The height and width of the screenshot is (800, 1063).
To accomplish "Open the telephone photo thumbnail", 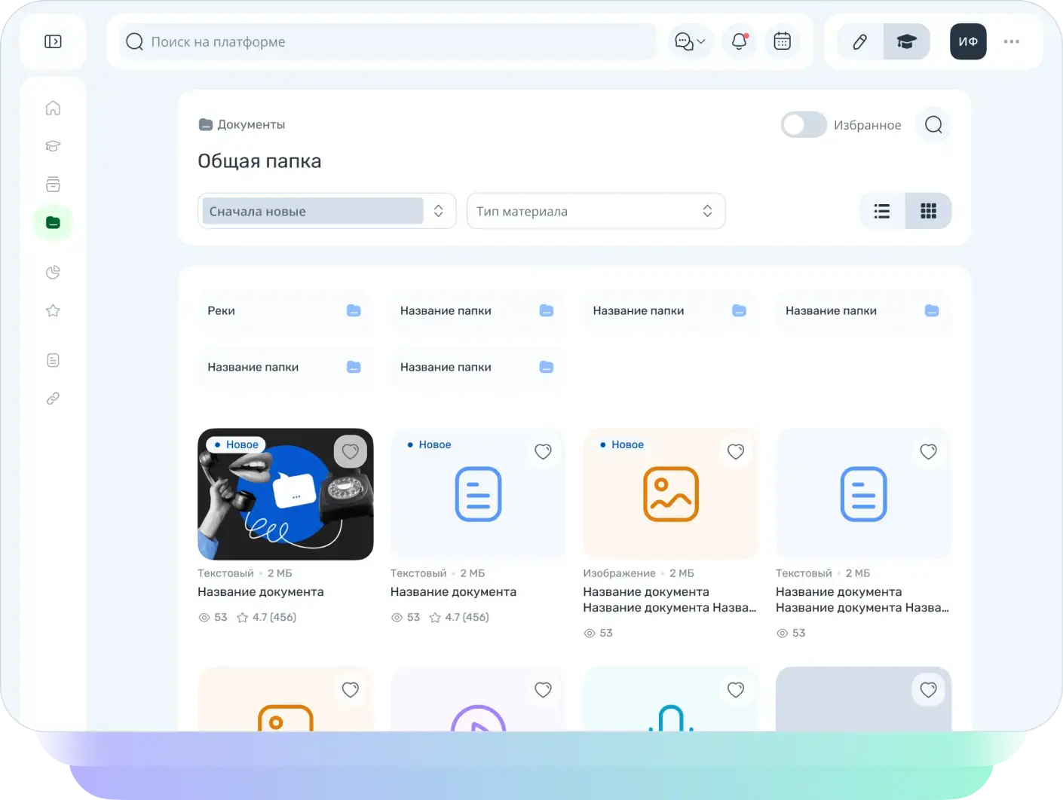I will point(286,494).
